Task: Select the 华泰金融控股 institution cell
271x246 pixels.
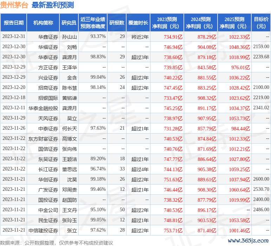Action: coord(43,108)
